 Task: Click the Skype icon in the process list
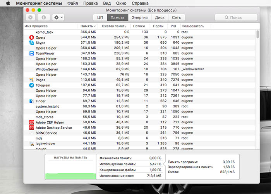[x=31, y=43]
